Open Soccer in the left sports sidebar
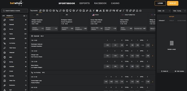The height and width of the screenshot is (91, 187). tap(15, 29)
